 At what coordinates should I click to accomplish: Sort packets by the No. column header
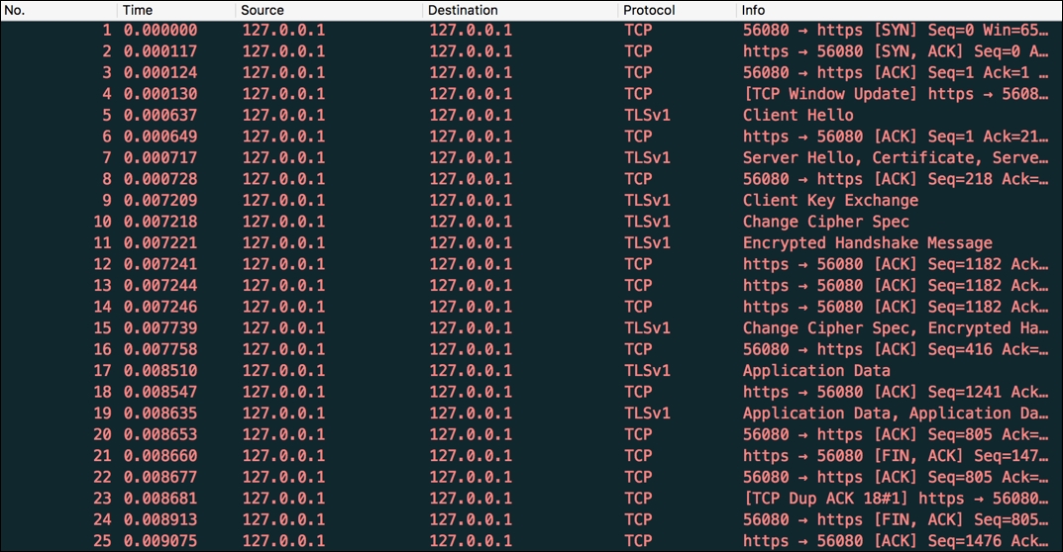click(x=57, y=11)
